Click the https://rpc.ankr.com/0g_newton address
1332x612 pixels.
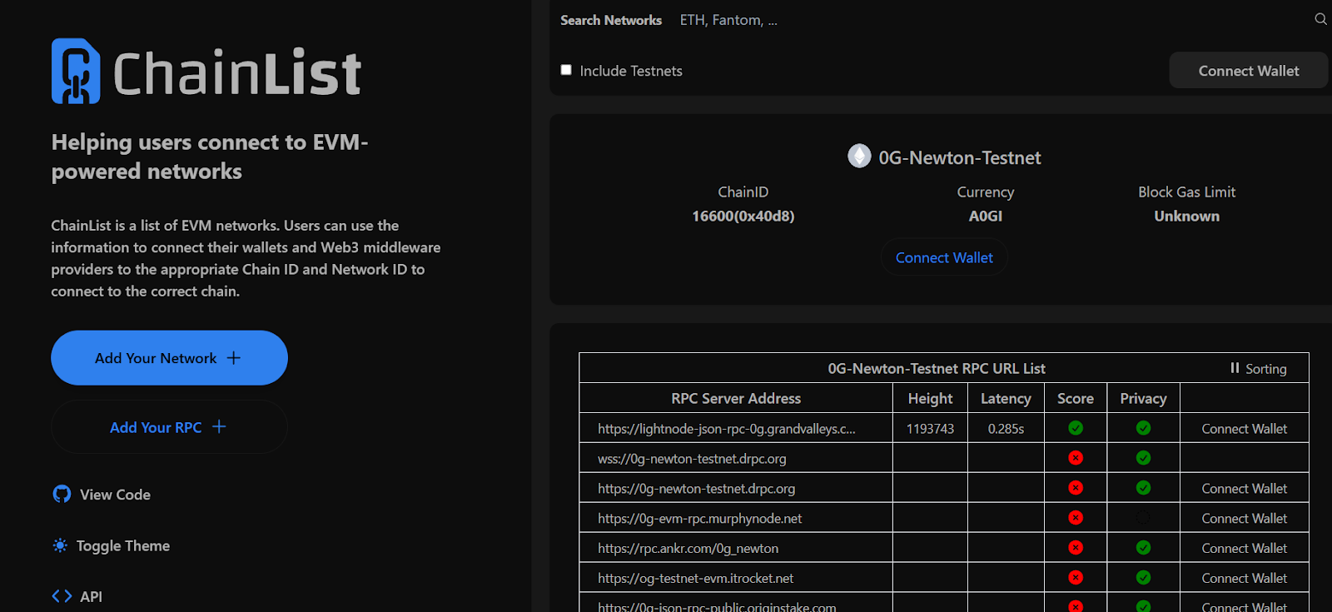(x=688, y=549)
